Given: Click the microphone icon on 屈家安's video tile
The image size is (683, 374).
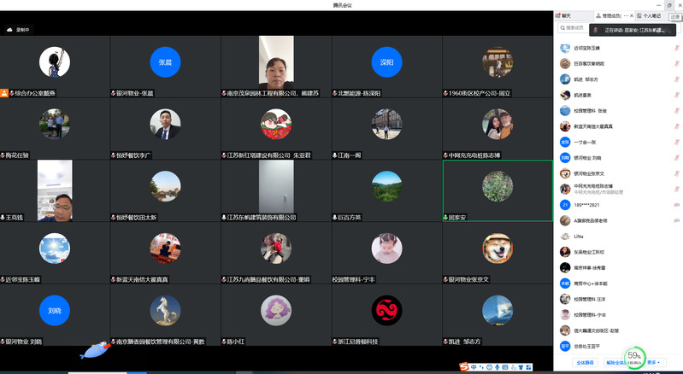Looking at the screenshot, I should 446,218.
